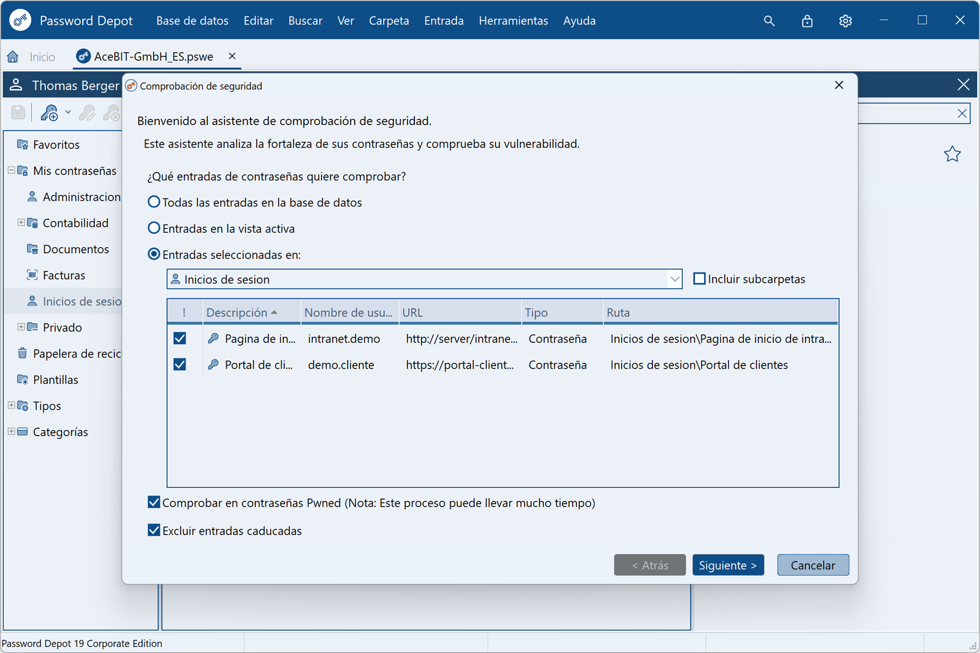This screenshot has height=653, width=980.
Task: Sort by the Descripción column header
Action: 252,312
